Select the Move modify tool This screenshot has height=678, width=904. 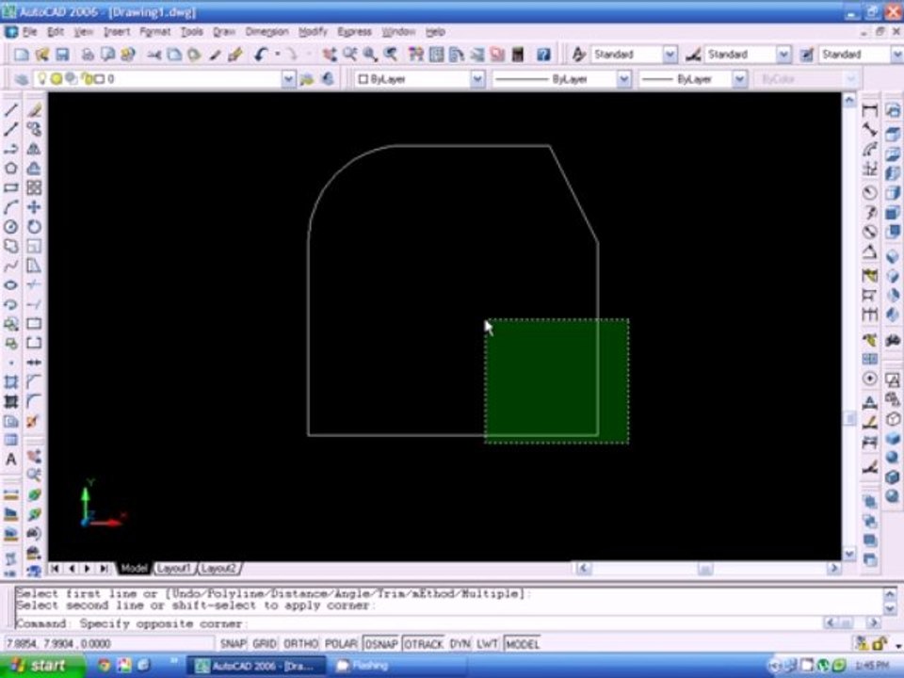click(34, 207)
